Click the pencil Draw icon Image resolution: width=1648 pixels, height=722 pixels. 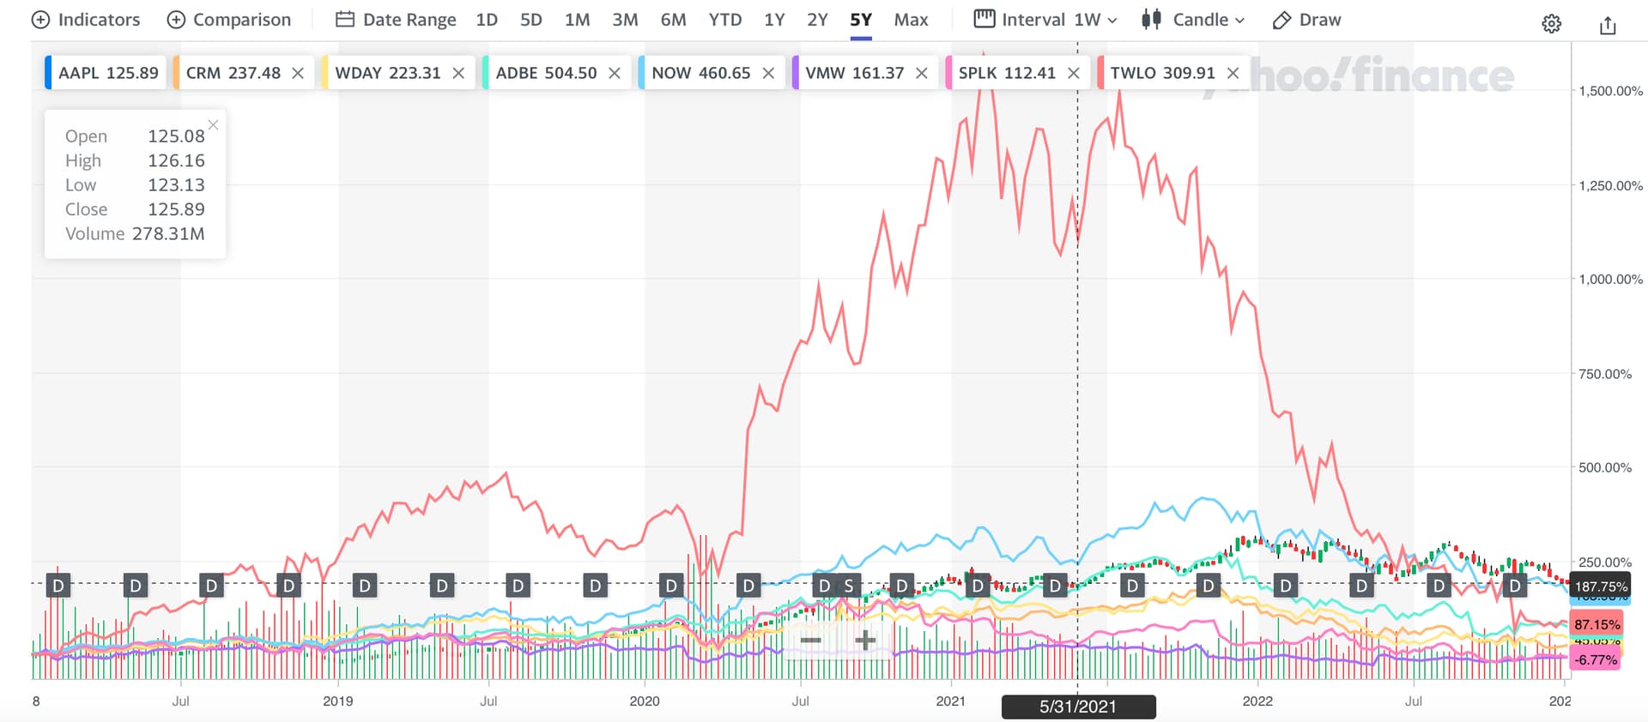point(1281,21)
